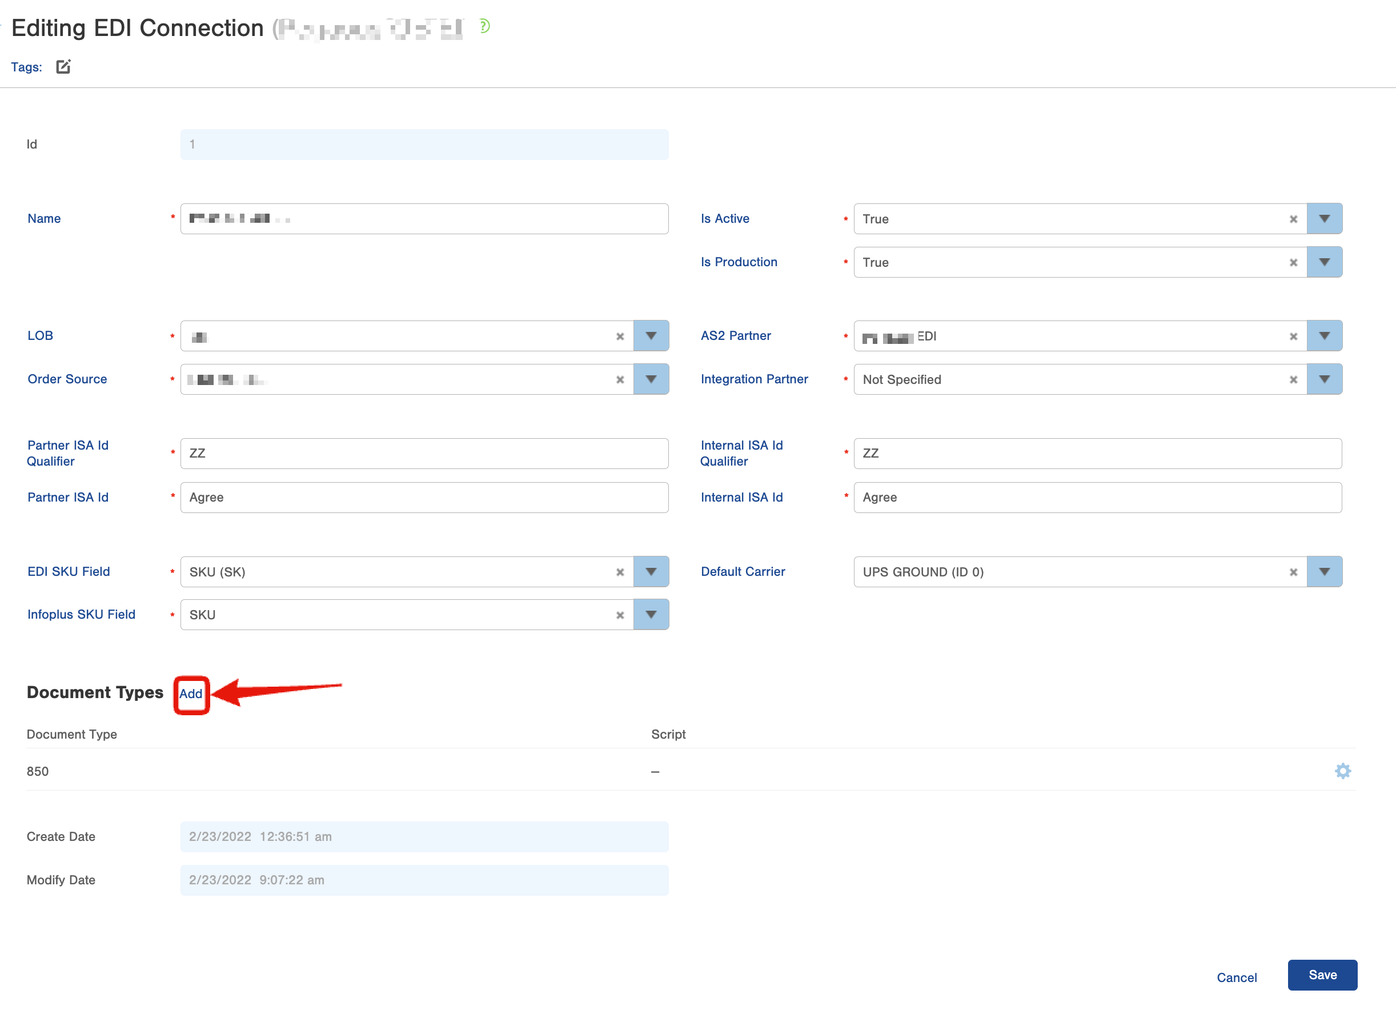
Task: Click the Cancel link
Action: [1236, 977]
